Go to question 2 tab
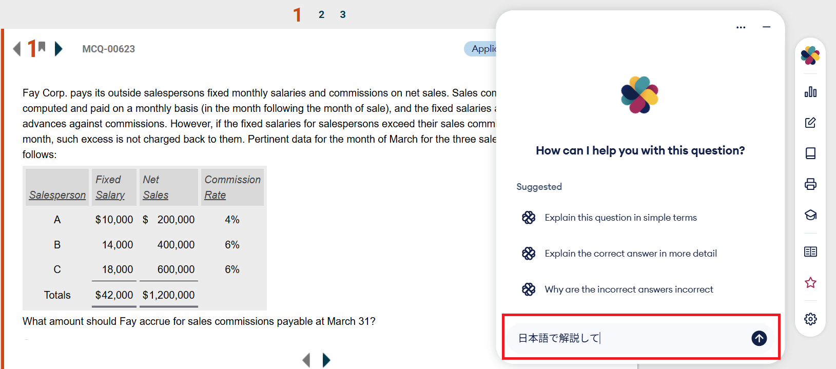Image resolution: width=836 pixels, height=369 pixels. click(321, 15)
